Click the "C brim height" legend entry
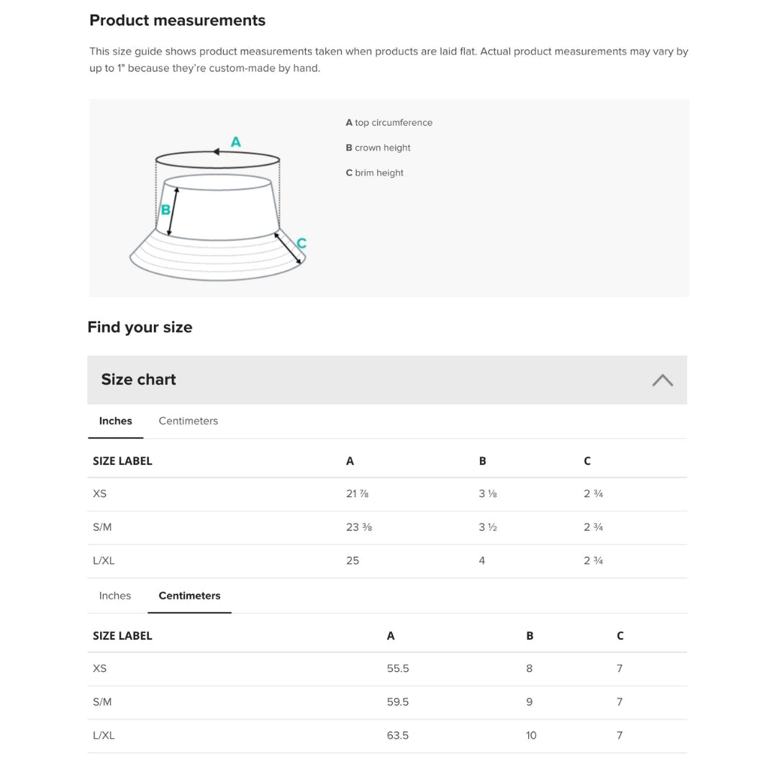The width and height of the screenshot is (777, 777). (374, 173)
